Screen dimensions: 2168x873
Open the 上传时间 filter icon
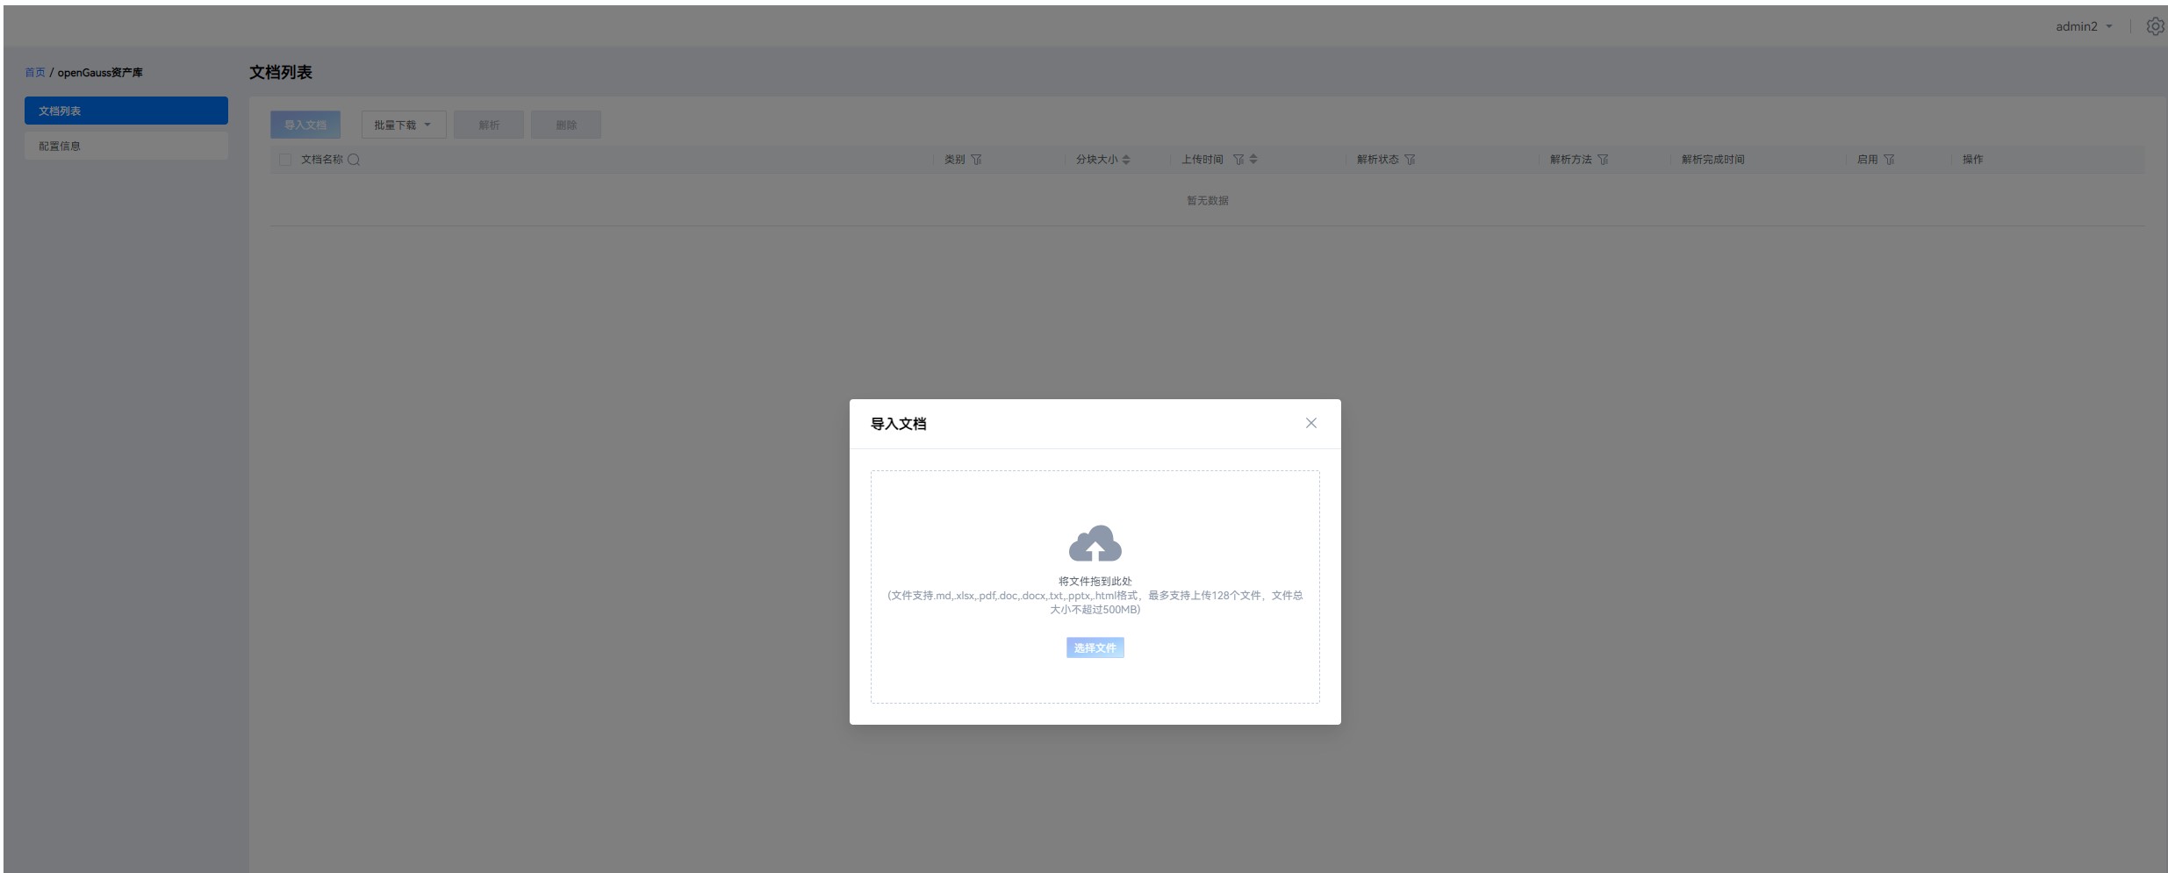point(1238,160)
